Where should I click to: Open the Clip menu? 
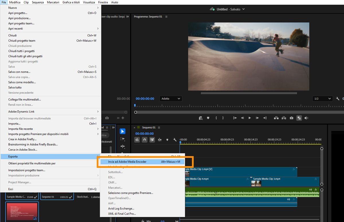(x=26, y=2)
